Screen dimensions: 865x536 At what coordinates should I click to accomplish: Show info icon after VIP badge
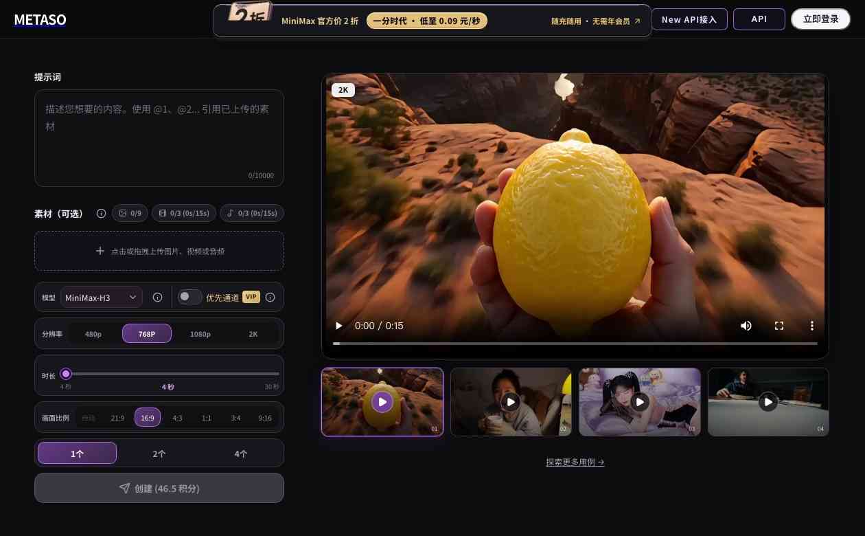(x=270, y=298)
